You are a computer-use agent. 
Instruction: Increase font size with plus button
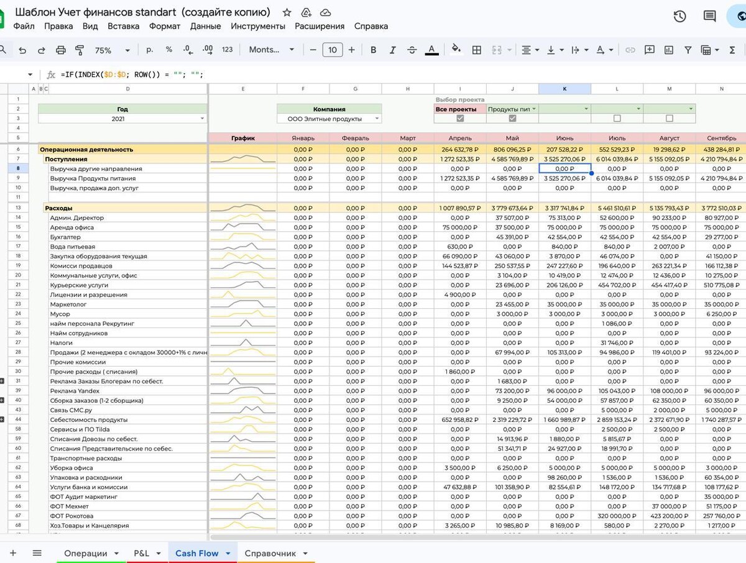click(x=352, y=50)
